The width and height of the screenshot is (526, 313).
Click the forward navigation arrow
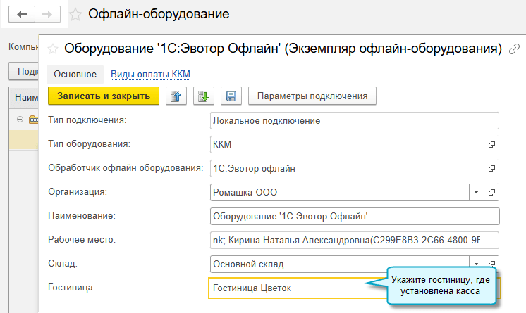48,14
